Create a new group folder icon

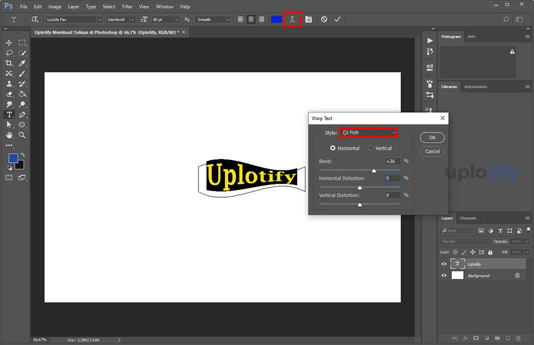497,338
